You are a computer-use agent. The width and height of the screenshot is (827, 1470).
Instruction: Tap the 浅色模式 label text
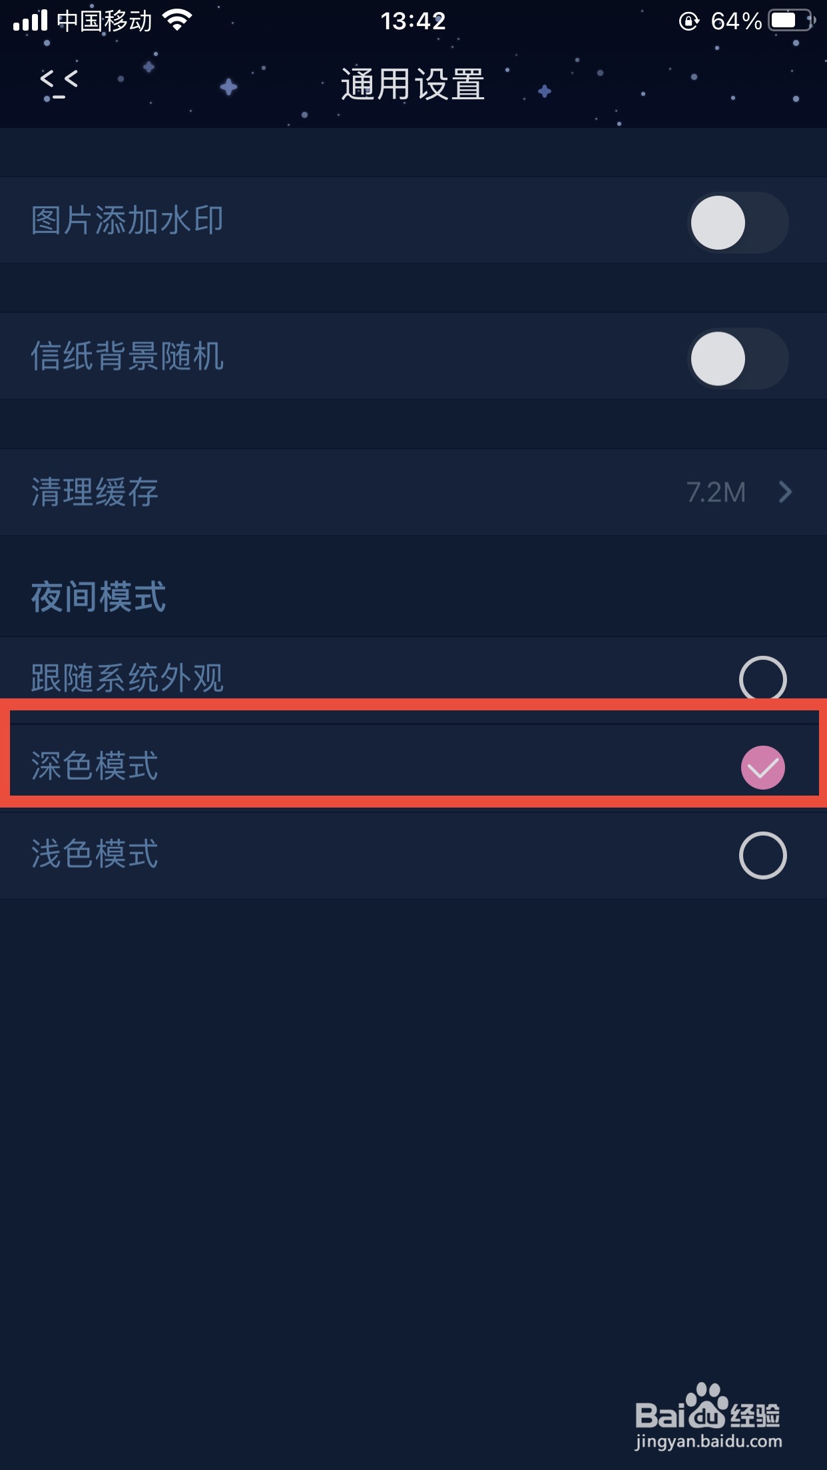point(95,855)
